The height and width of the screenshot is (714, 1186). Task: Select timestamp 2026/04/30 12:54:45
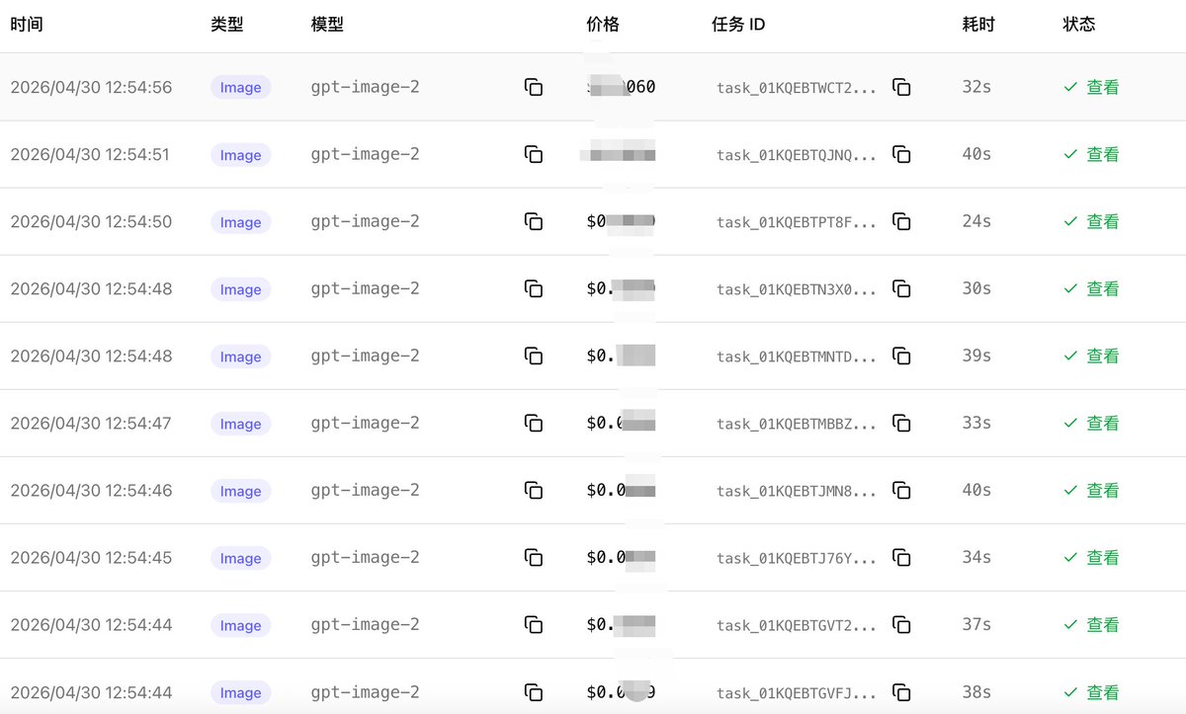pyautogui.click(x=91, y=557)
